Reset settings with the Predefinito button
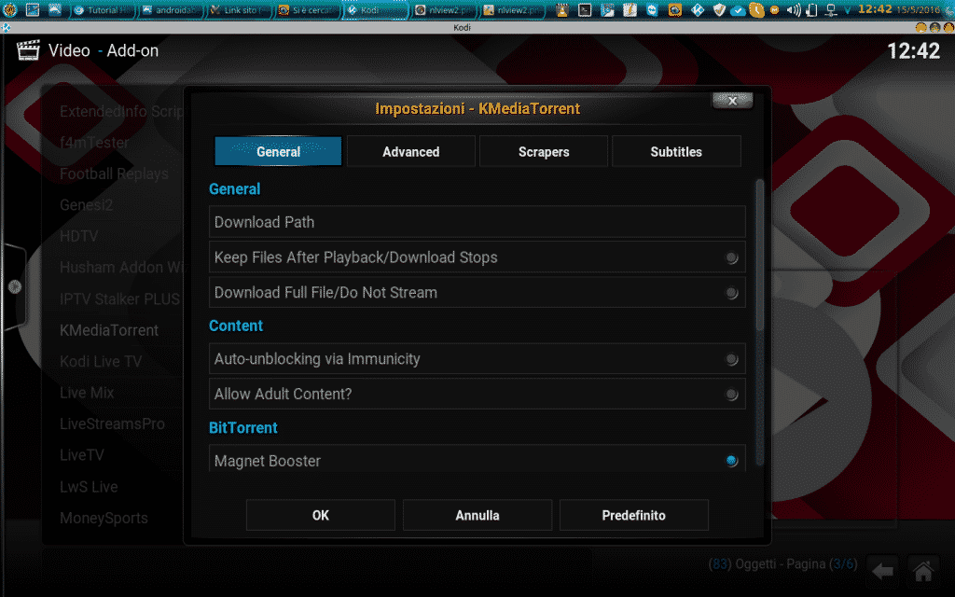This screenshot has height=597, width=955. 634,515
